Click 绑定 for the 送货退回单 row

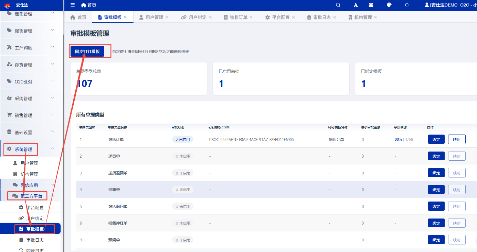(436, 173)
